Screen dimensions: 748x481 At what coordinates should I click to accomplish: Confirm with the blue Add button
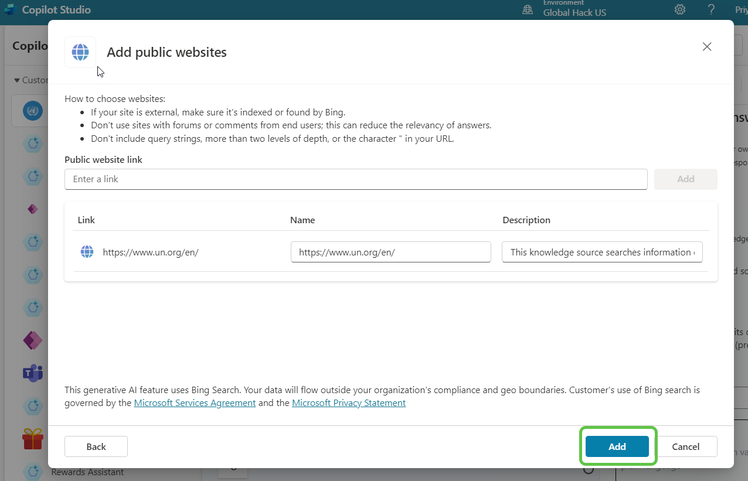[x=617, y=446]
